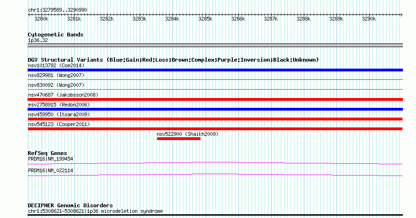Click the 3290k ruler tick label
This screenshot has height=218, width=416.
[369, 19]
